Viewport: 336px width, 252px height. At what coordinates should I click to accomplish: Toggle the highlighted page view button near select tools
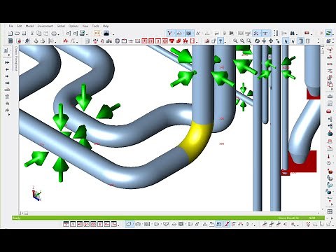pos(301,41)
